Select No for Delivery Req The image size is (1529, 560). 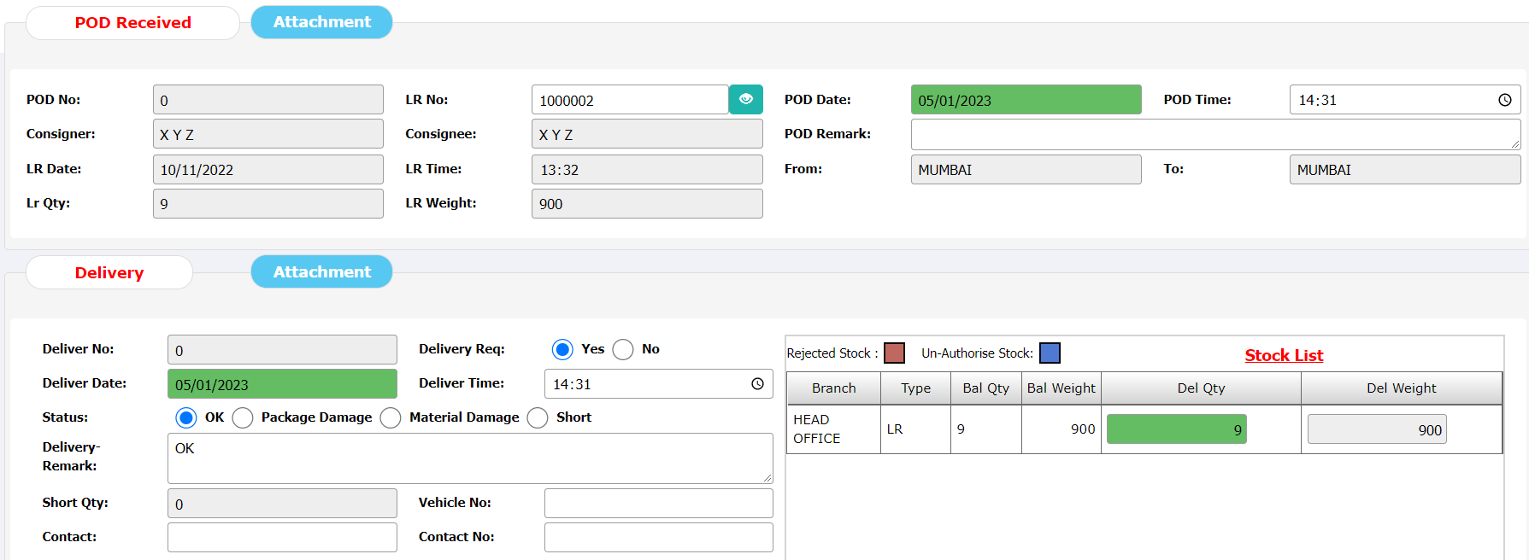(623, 349)
